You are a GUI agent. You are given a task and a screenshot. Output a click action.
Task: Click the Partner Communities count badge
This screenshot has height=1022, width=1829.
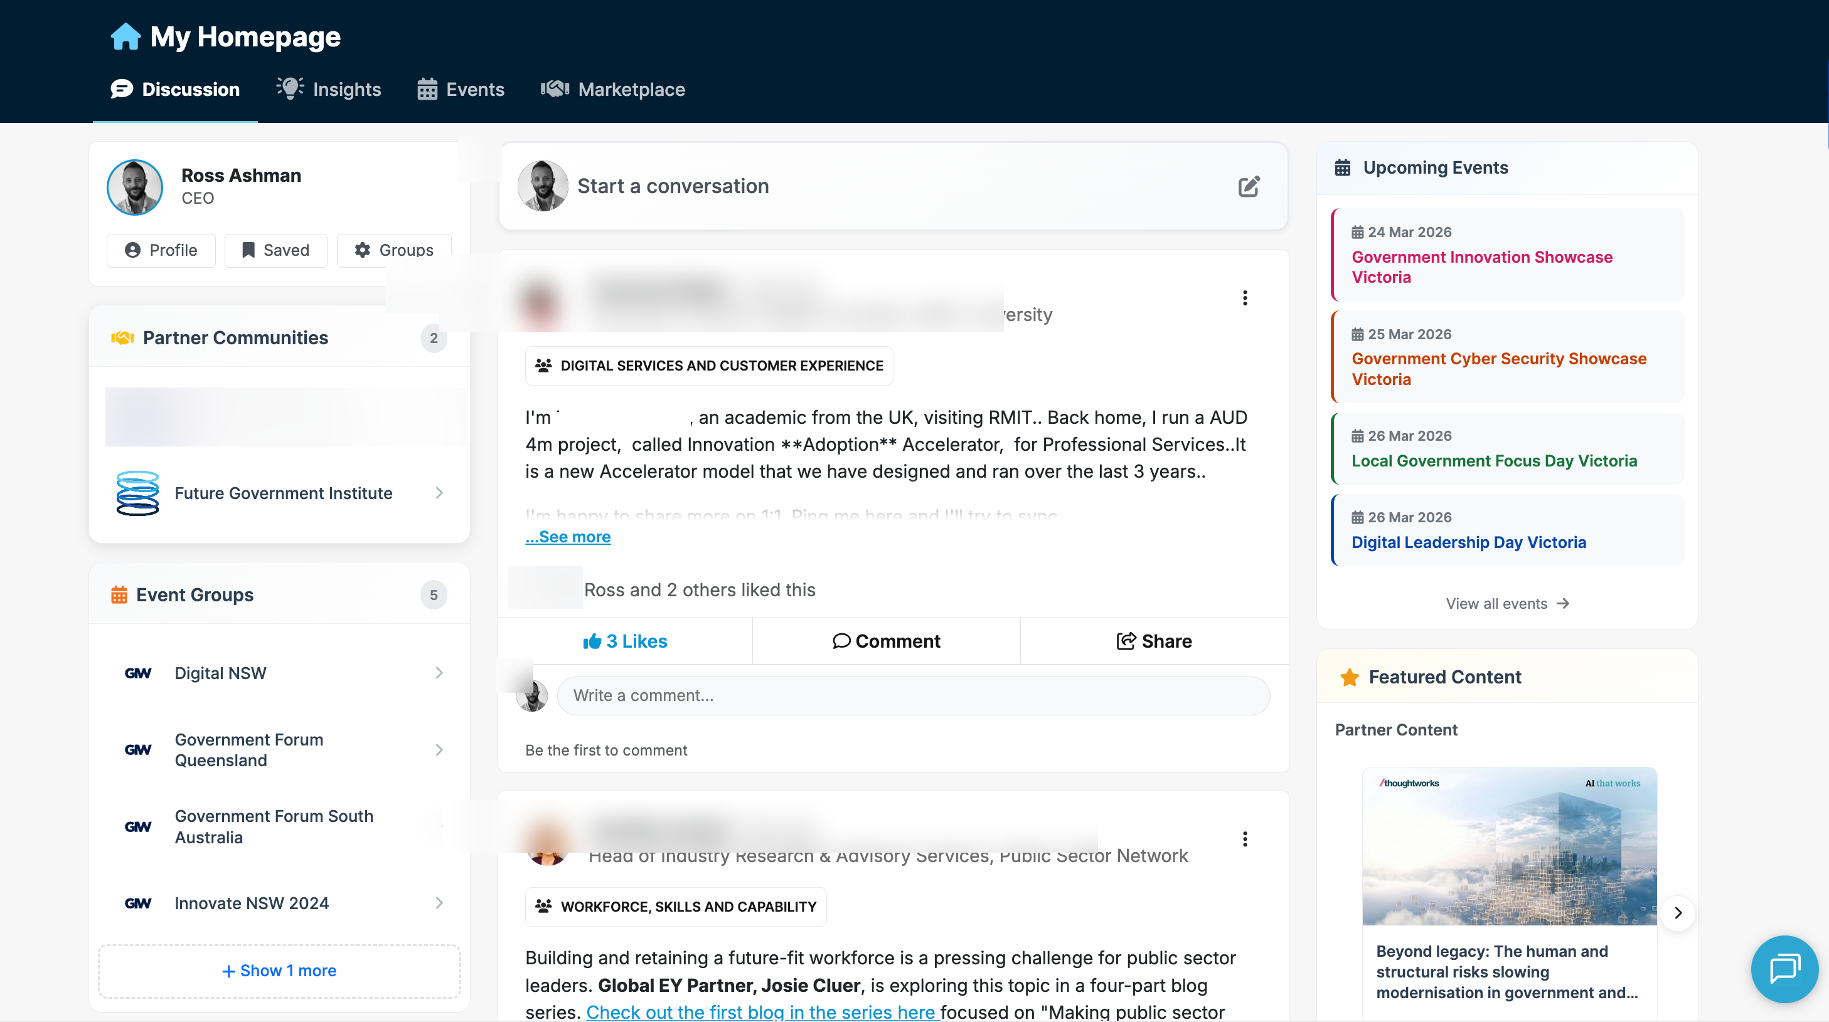(433, 338)
